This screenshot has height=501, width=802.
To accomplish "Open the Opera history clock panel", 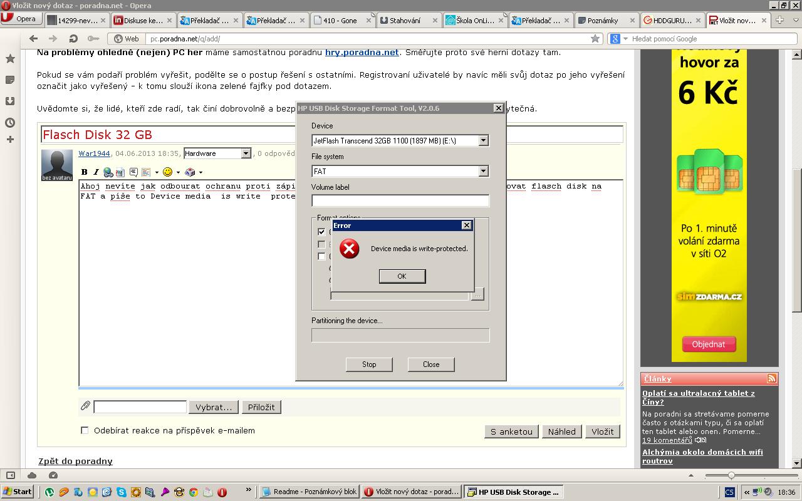I will 10,122.
